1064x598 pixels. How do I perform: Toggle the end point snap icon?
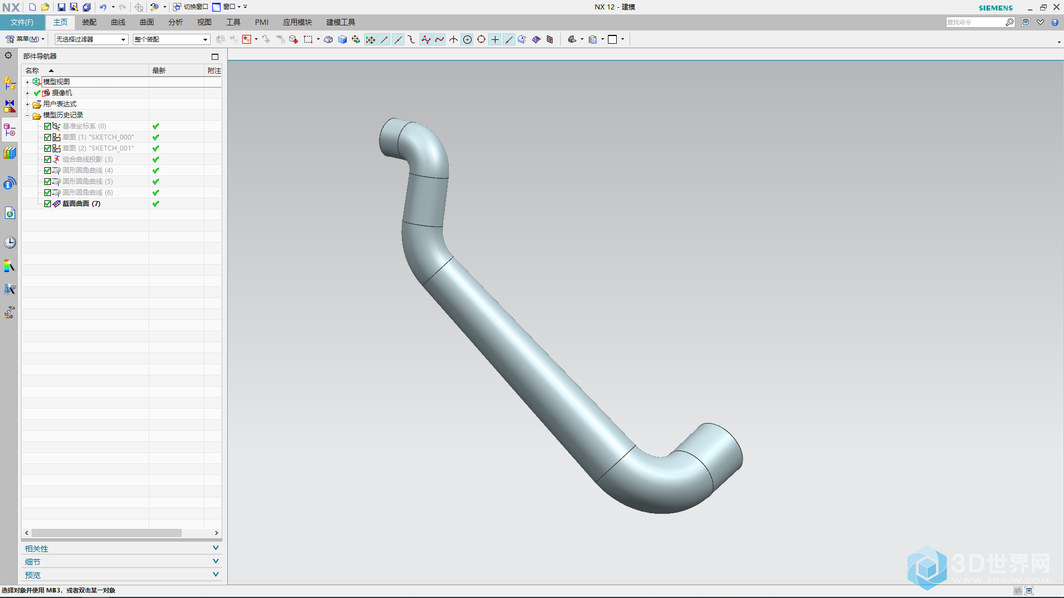[384, 39]
